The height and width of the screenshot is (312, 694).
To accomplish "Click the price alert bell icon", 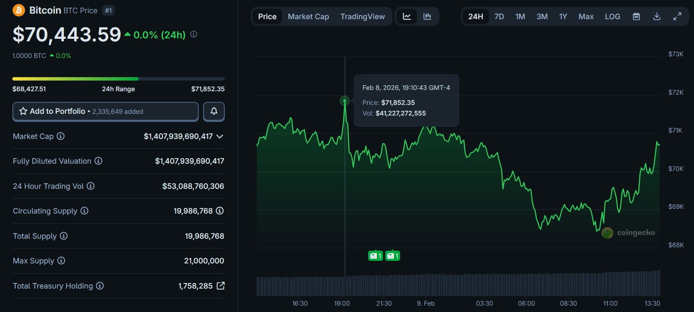I will click(214, 111).
